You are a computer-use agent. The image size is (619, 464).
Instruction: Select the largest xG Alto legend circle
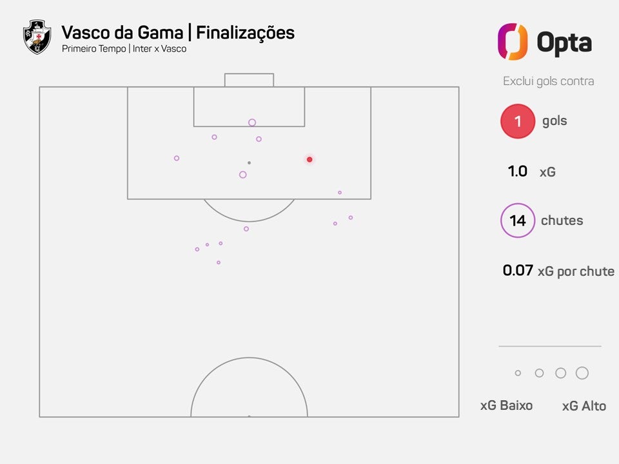click(x=582, y=373)
